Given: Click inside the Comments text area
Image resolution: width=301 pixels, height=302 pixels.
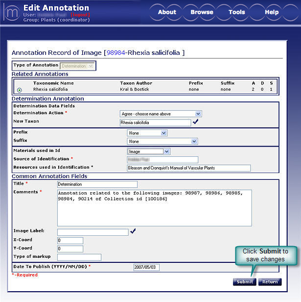Looking at the screenshot, I should click(x=154, y=207).
